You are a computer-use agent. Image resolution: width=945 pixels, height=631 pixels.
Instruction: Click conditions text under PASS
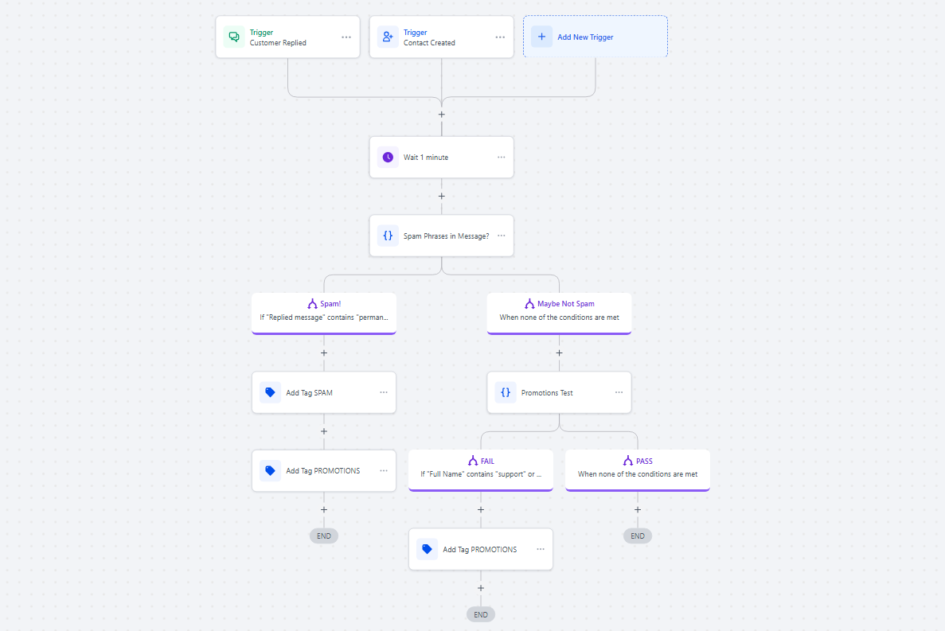[x=638, y=474]
